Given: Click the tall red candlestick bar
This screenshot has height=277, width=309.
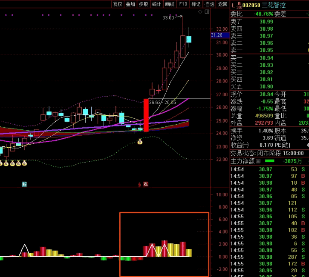Looking at the screenshot, I should point(146,115).
